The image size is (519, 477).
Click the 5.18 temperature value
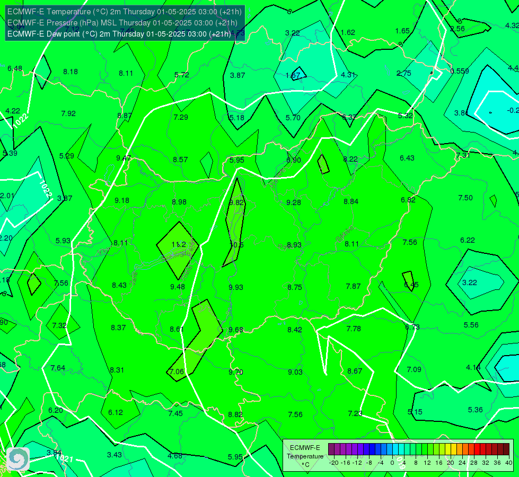(x=236, y=118)
